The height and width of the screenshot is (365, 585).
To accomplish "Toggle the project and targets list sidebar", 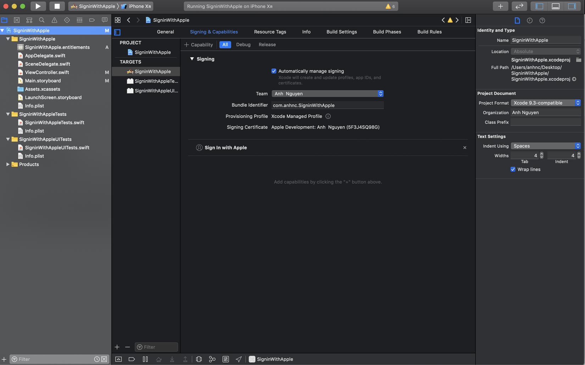I will [x=117, y=32].
